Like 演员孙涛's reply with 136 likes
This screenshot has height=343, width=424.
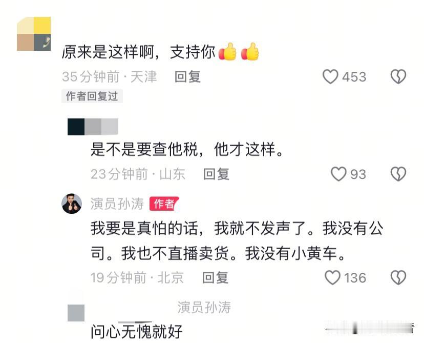pos(332,277)
